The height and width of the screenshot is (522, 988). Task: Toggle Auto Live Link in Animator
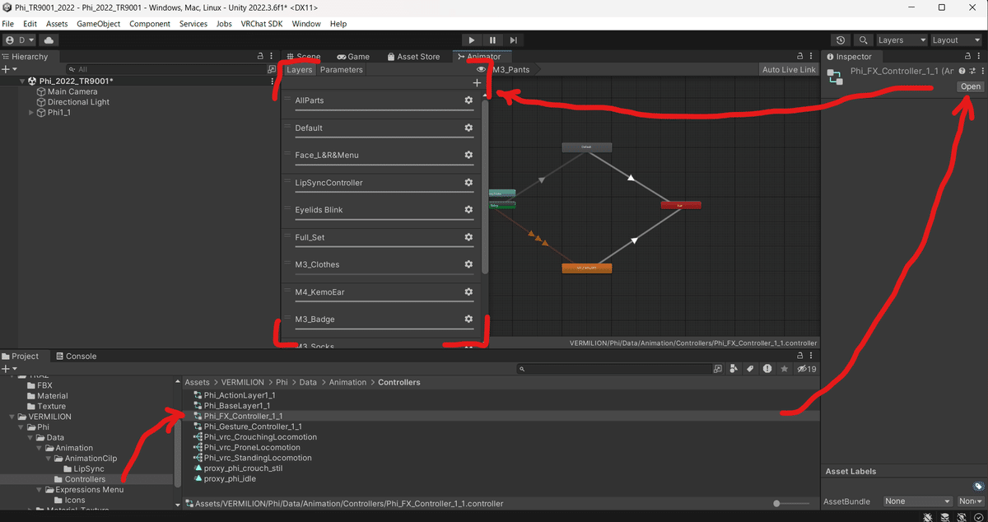[x=789, y=70]
